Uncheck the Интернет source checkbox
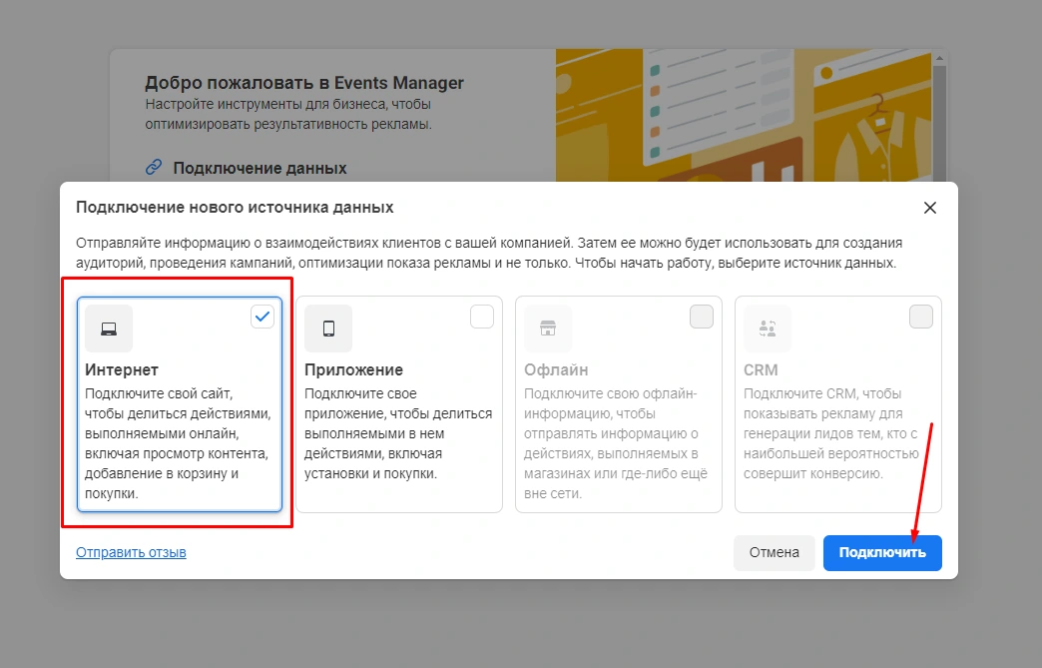 coord(261,317)
